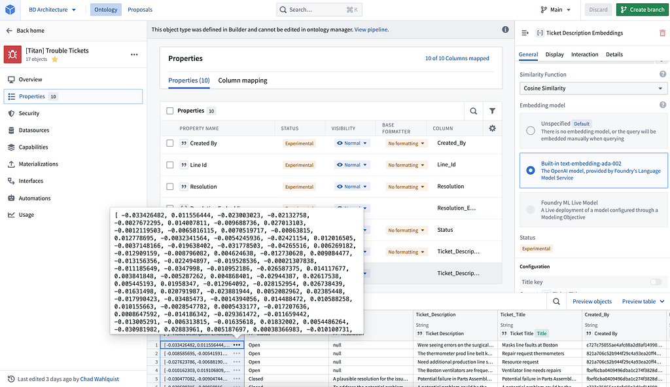Open the ellipsis in preview row 2 embedding cell
The height and width of the screenshot is (387, 670).
(x=237, y=354)
